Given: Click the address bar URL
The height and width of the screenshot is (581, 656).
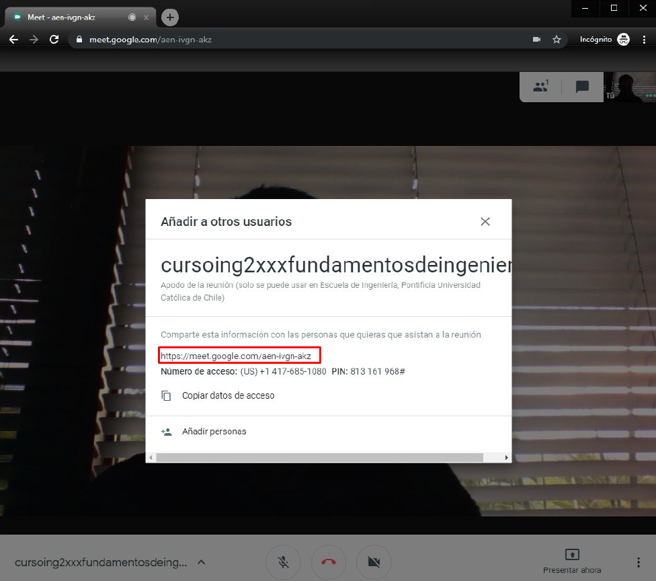Looking at the screenshot, I should pos(150,40).
